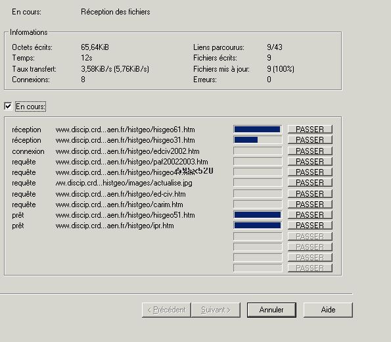Viewport: 391px width, 342px height.
Task: Click the half-filled progress bar of hisgeo31.htm
Action: point(258,140)
